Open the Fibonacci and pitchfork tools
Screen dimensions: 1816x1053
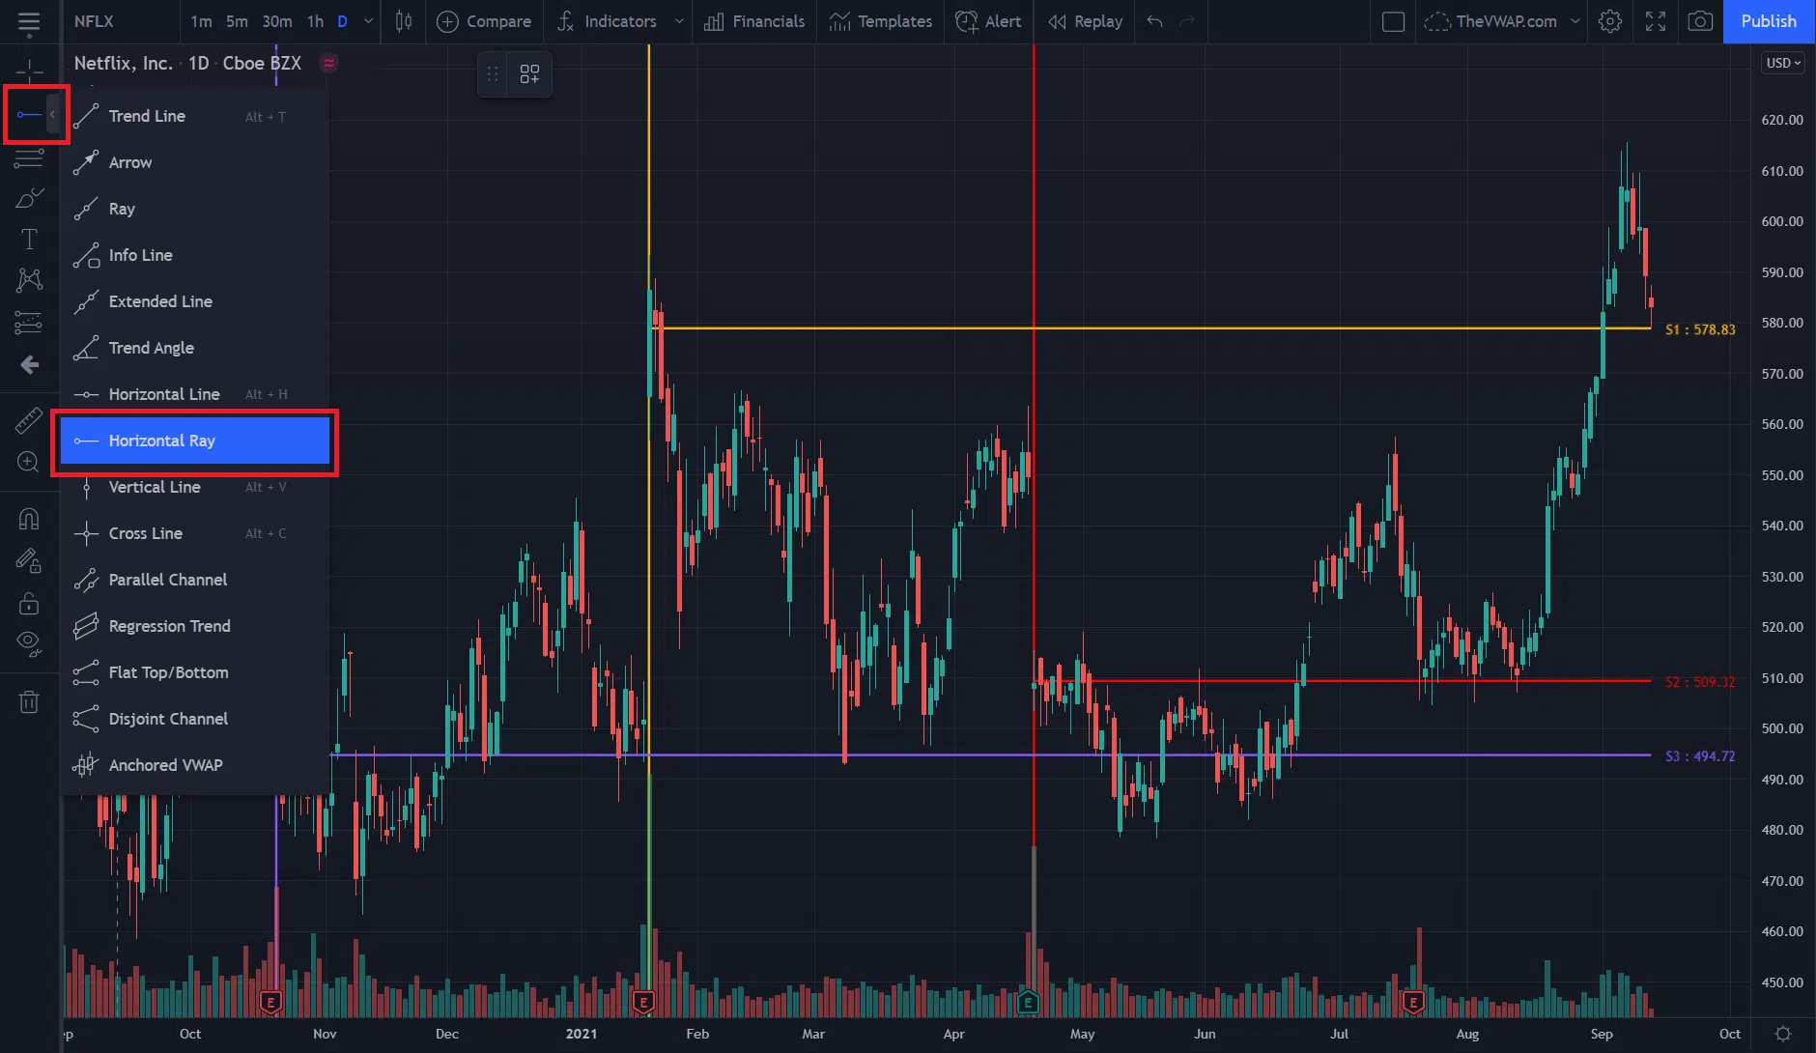point(29,157)
